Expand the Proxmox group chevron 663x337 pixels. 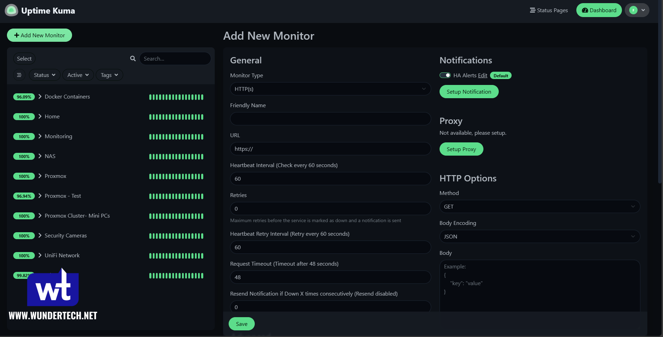pos(40,176)
